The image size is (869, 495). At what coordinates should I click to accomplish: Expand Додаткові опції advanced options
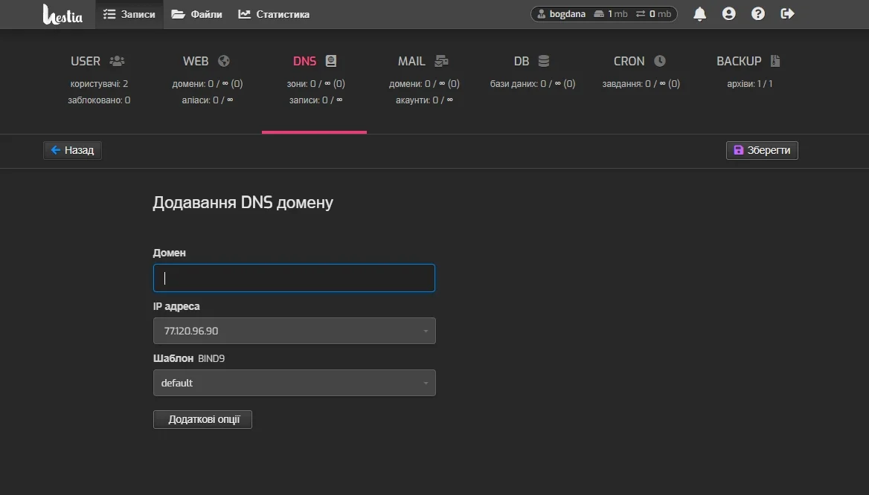tap(202, 419)
